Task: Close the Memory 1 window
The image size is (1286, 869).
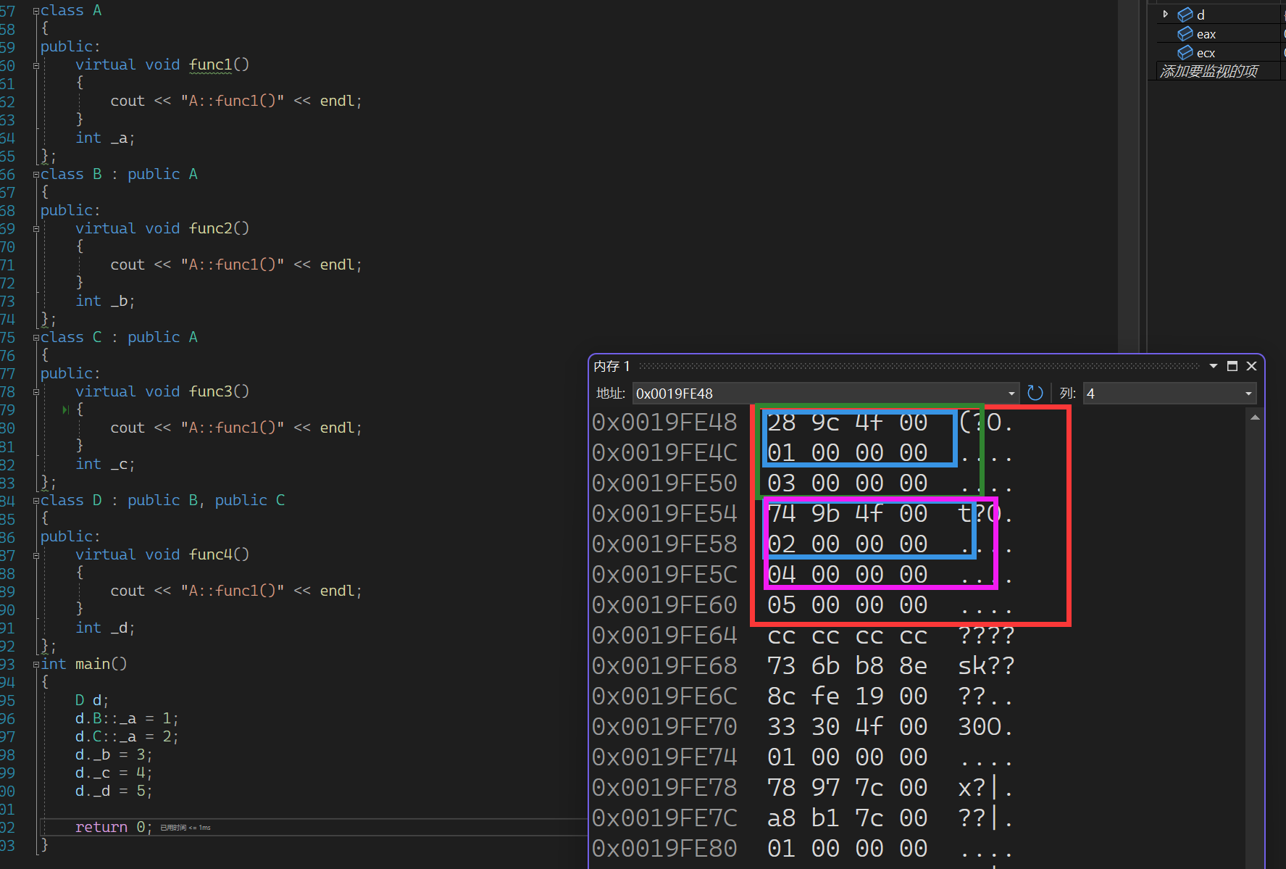Action: [1251, 366]
